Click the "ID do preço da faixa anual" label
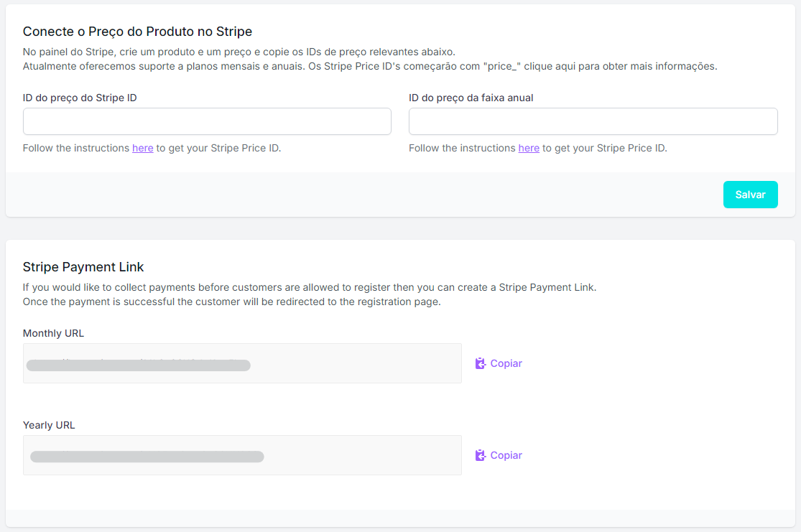The height and width of the screenshot is (532, 801). (x=471, y=98)
